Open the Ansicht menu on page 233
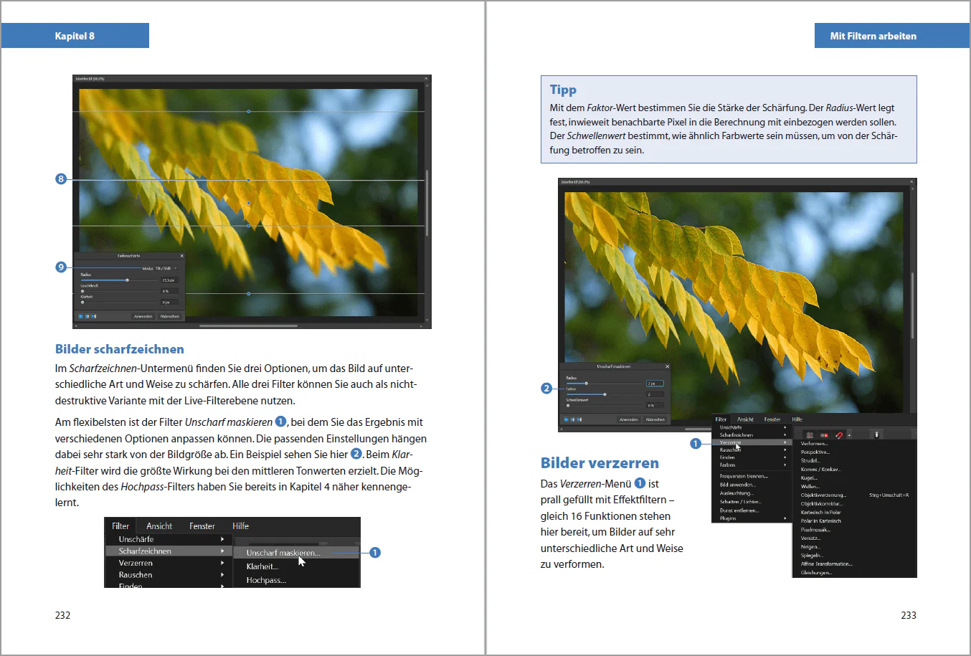The width and height of the screenshot is (971, 656). (x=746, y=419)
